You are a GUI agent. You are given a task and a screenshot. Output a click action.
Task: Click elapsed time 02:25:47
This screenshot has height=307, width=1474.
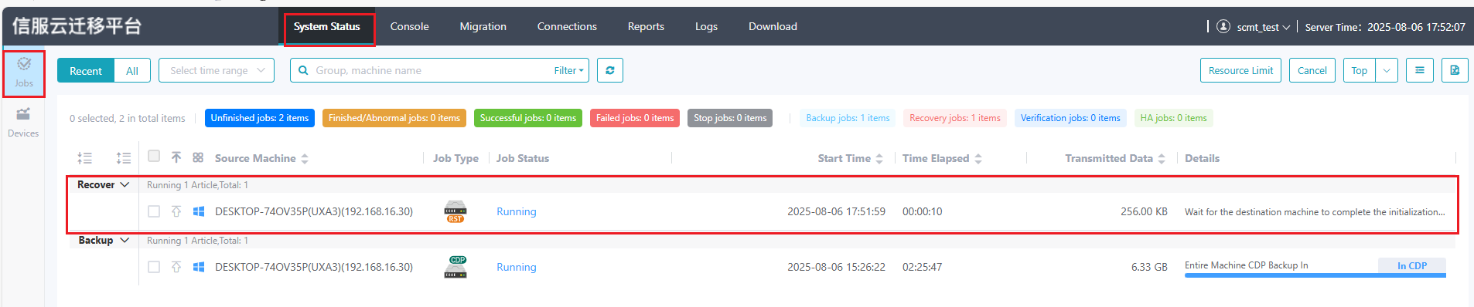(x=922, y=267)
